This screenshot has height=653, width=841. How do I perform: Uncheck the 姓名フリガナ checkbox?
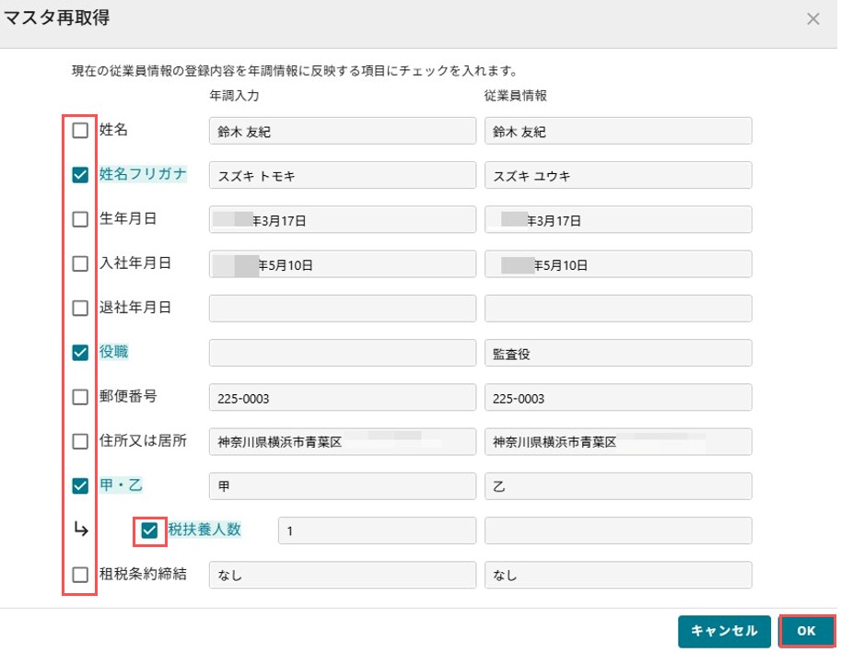point(80,175)
